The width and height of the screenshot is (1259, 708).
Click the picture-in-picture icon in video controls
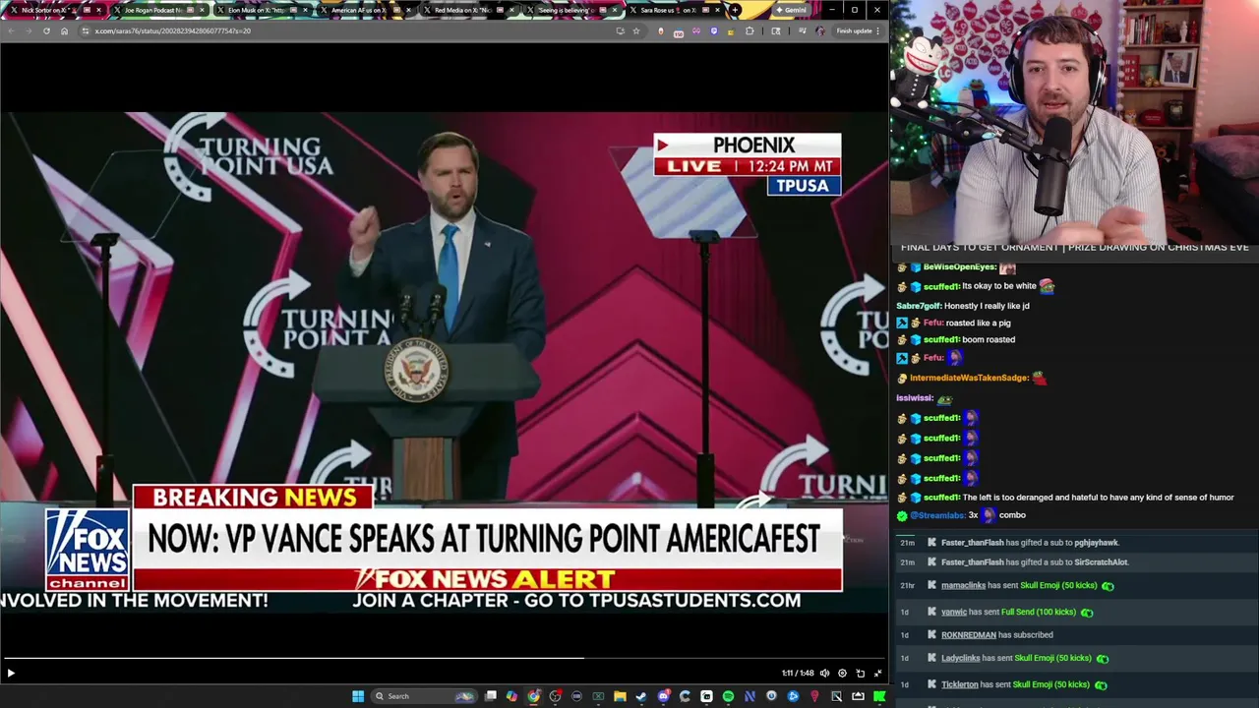pyautogui.click(x=860, y=674)
